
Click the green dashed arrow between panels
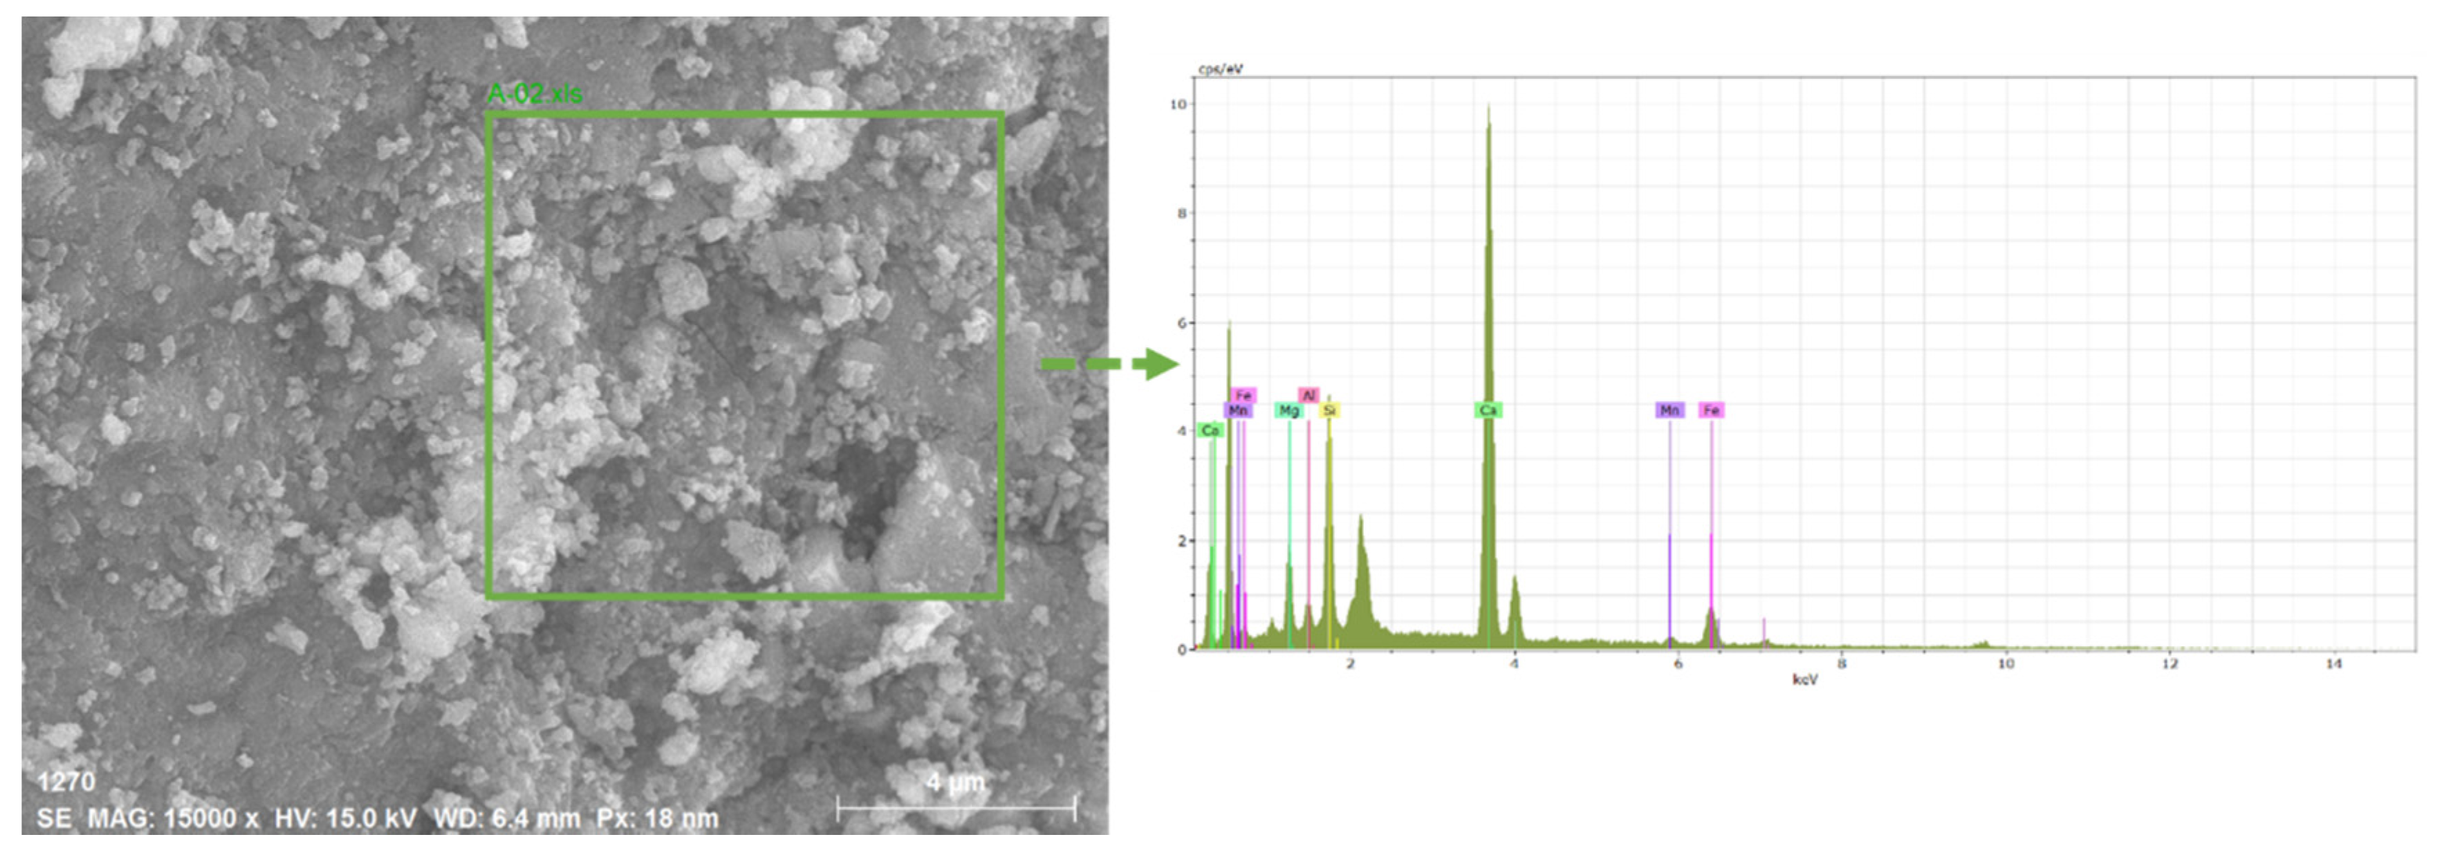coord(1109,364)
